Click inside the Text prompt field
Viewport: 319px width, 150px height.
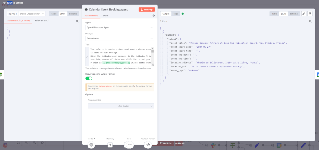point(120,57)
